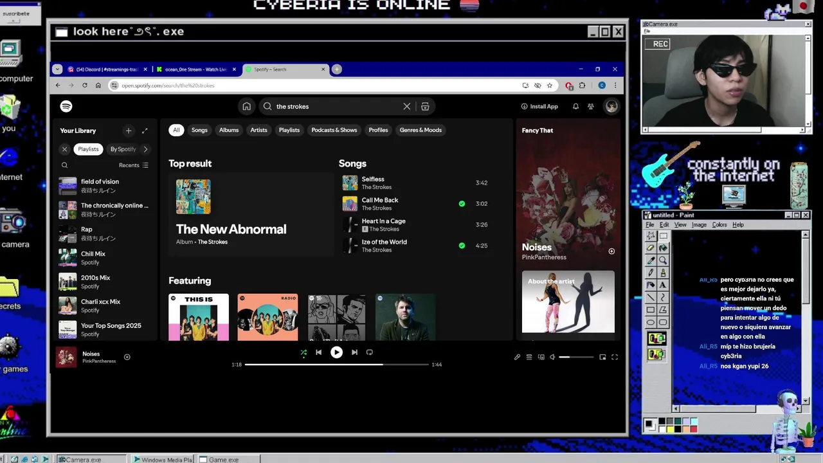Toggle the saved checkmark on Ize of the World
This screenshot has width=823, height=463.
(462, 246)
